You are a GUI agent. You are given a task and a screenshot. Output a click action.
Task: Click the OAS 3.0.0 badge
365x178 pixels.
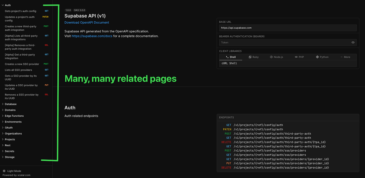(x=79, y=10)
